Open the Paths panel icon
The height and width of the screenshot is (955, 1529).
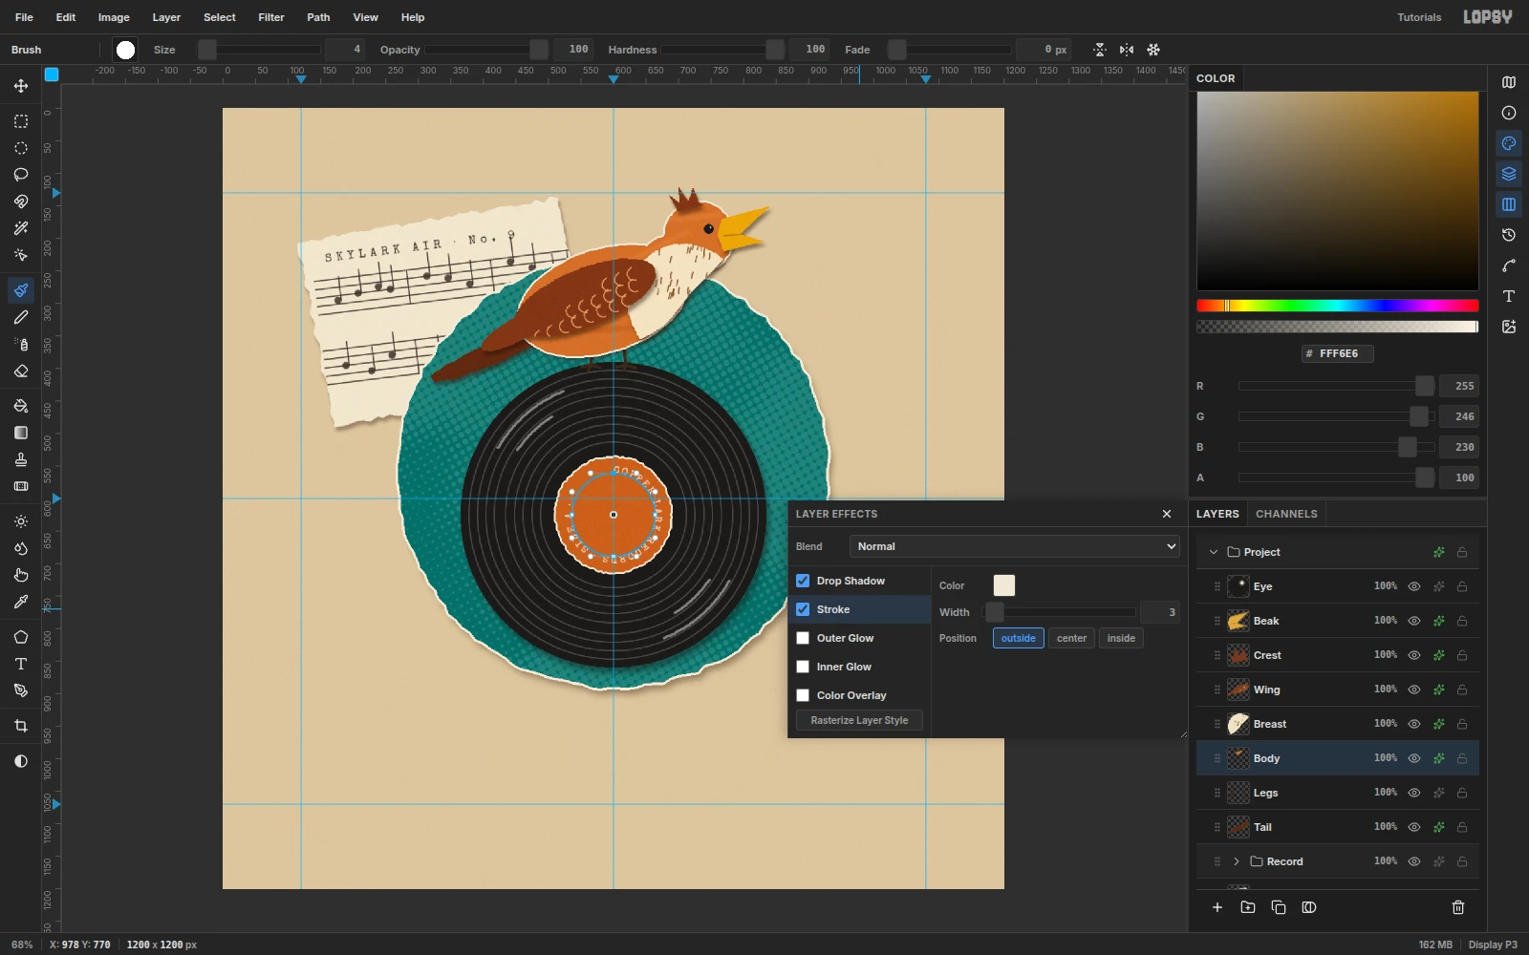pyautogui.click(x=1509, y=265)
